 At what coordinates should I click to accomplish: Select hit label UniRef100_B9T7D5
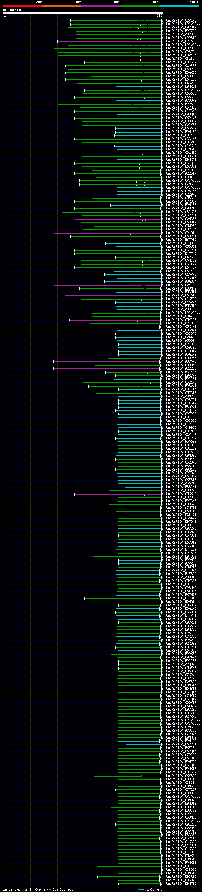(x=181, y=31)
